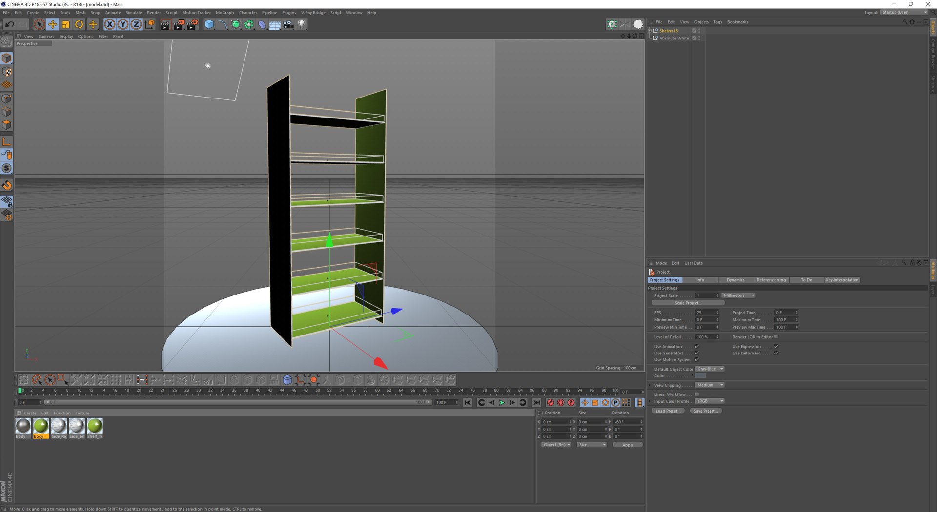
Task: Add a light object
Action: point(302,24)
